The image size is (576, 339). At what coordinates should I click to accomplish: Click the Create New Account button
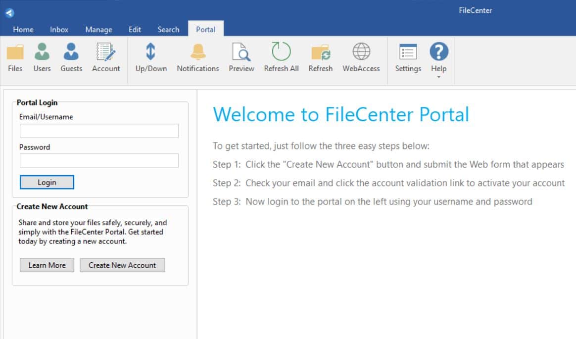[x=122, y=265]
